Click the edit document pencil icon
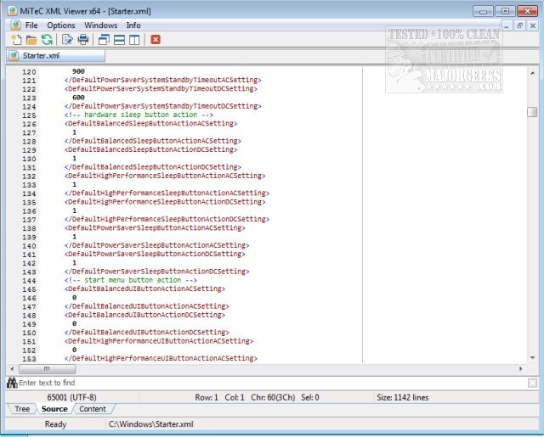This screenshot has height=437, width=544. (67, 40)
